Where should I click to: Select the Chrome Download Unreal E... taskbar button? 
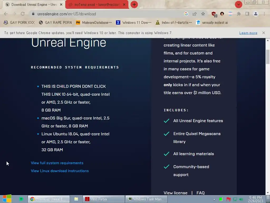point(49,199)
